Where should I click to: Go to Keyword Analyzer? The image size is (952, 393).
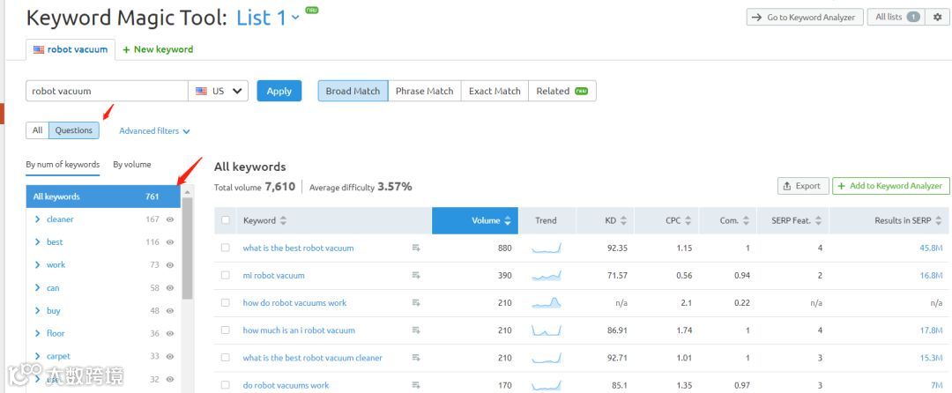point(805,17)
